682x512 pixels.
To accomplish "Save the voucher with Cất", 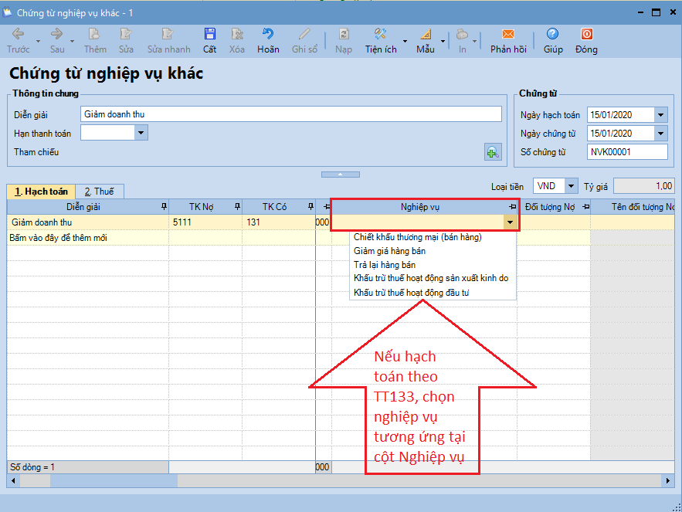I will (x=209, y=40).
